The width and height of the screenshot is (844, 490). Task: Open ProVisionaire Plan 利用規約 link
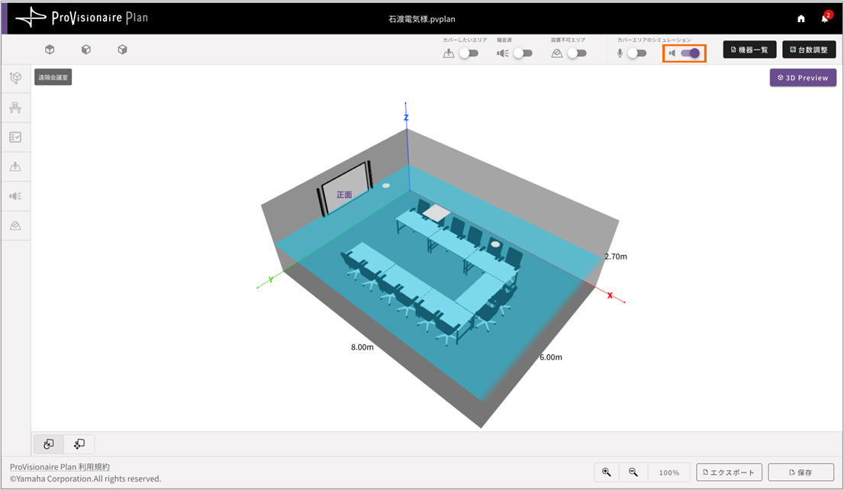60,466
